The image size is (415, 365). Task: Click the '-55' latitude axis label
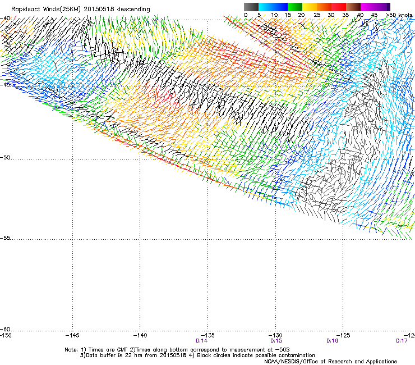[5, 238]
